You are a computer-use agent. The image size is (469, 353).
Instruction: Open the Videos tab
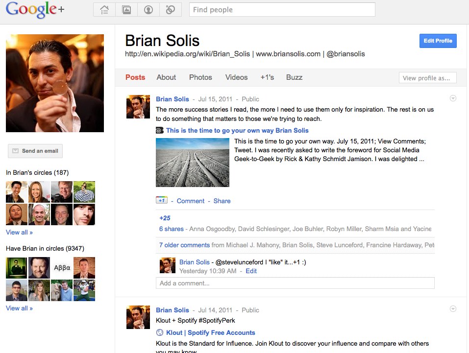click(236, 77)
